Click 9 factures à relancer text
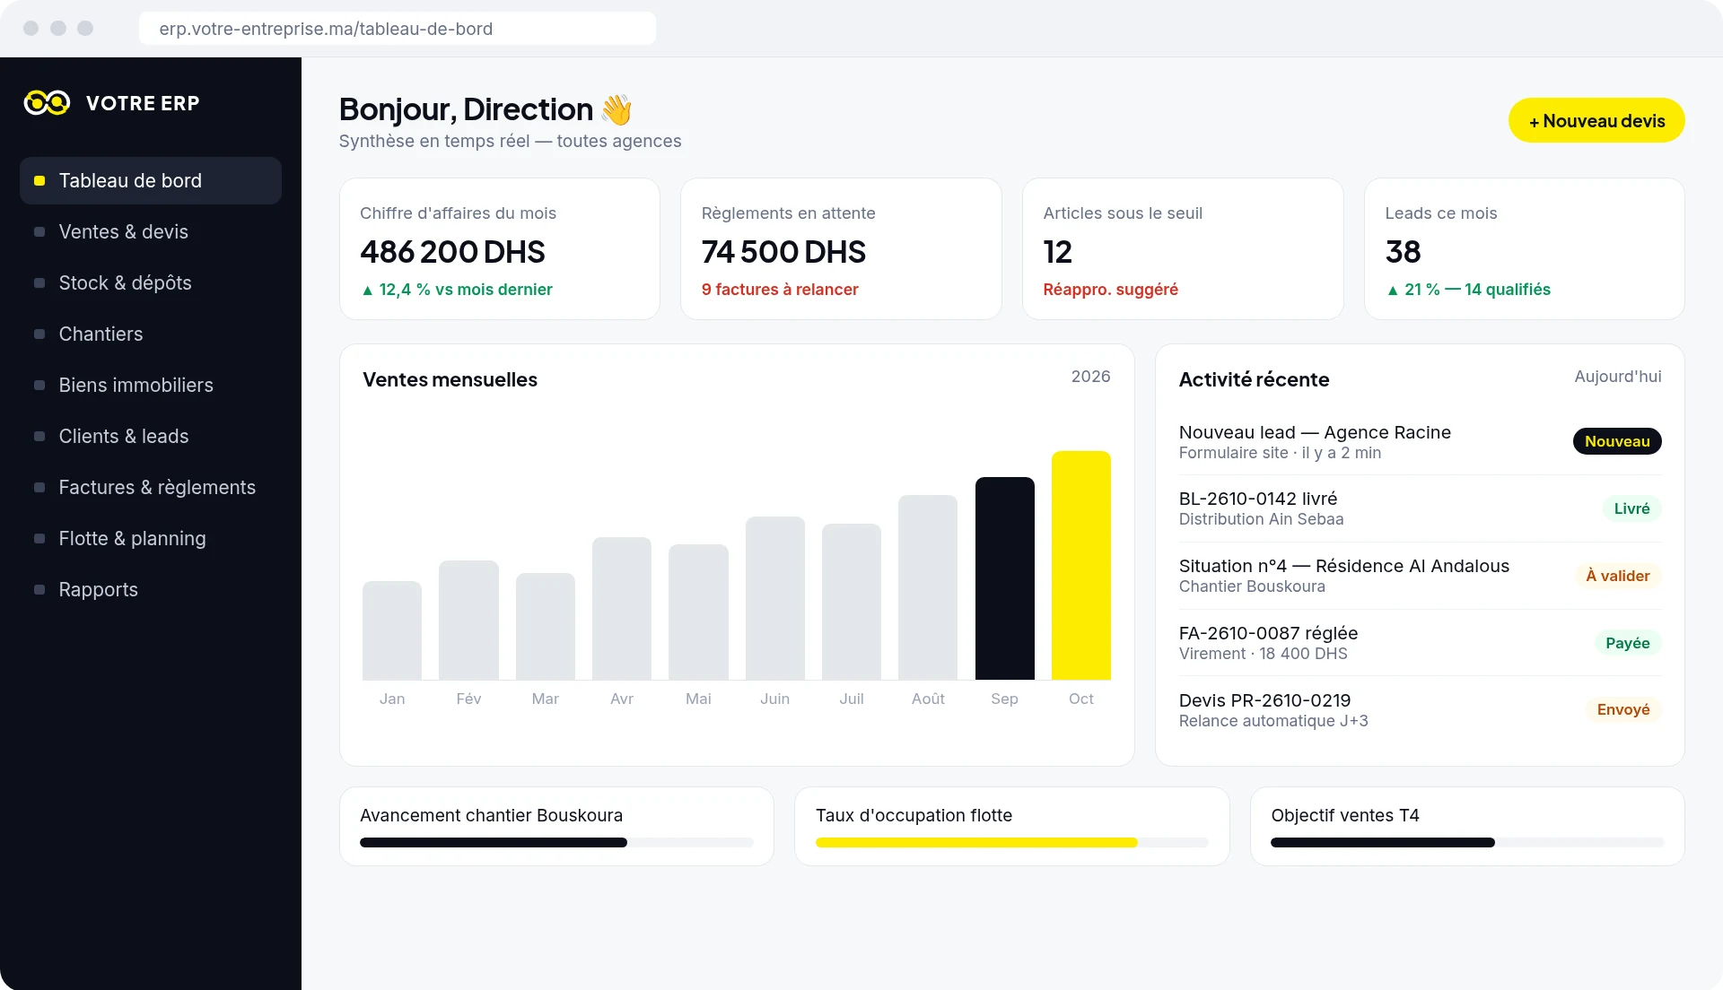1723x990 pixels. 780,290
